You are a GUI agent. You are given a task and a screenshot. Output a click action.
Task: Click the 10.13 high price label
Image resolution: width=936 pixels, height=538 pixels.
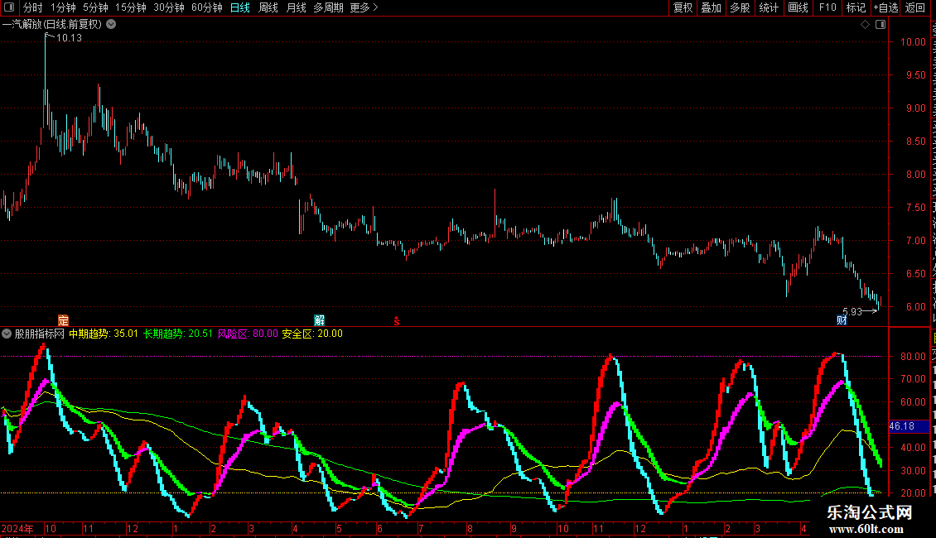[x=69, y=38]
